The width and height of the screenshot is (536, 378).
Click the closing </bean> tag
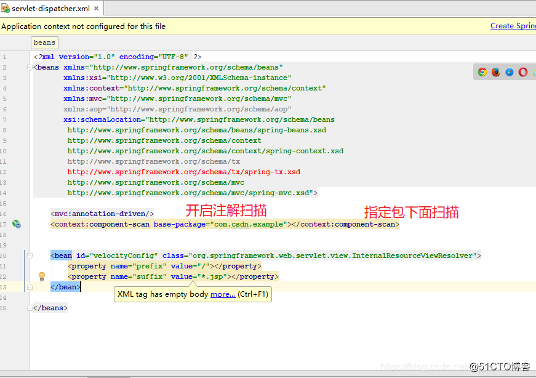[x=65, y=287]
